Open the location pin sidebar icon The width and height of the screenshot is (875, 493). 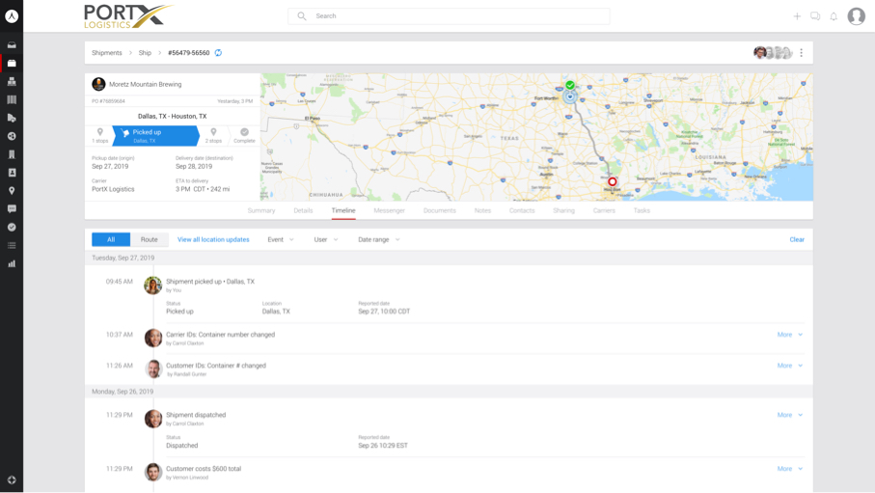(x=12, y=191)
